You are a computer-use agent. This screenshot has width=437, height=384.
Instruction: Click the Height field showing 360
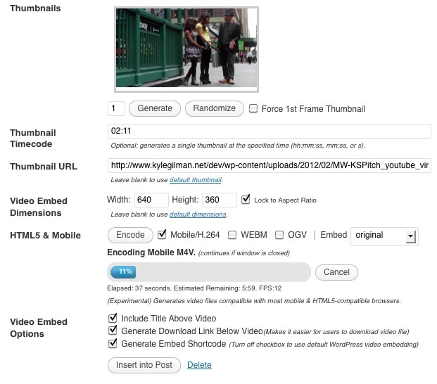(220, 200)
